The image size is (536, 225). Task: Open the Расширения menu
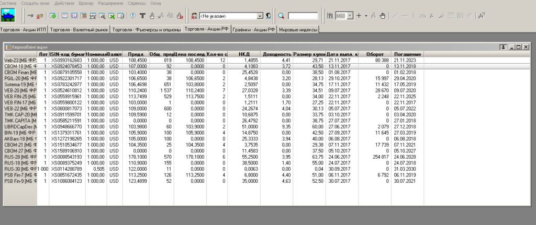click(110, 3)
